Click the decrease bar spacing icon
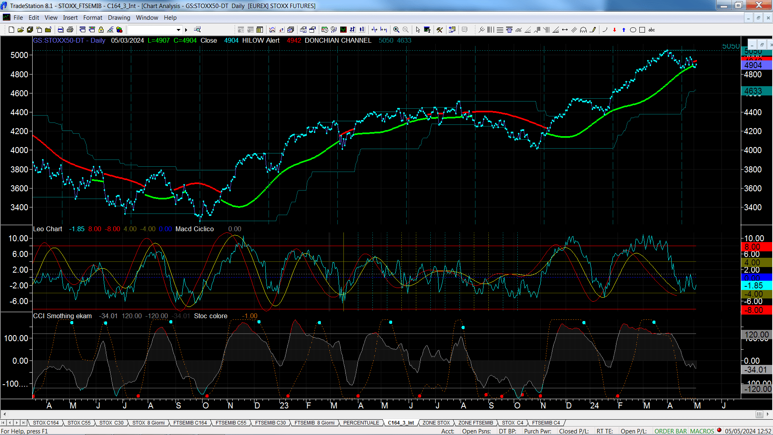773x435 pixels. pyautogui.click(x=374, y=30)
